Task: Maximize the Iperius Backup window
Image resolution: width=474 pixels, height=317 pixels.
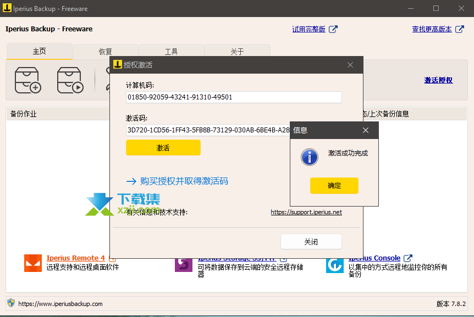Action: coord(436,8)
